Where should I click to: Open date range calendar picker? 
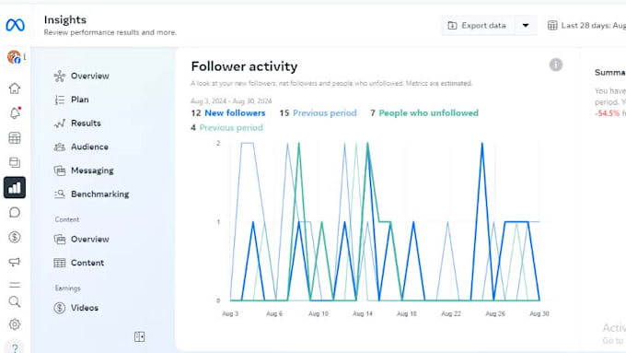coord(586,26)
